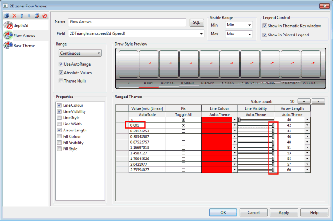Enable Fill Visibility property

[59, 143]
